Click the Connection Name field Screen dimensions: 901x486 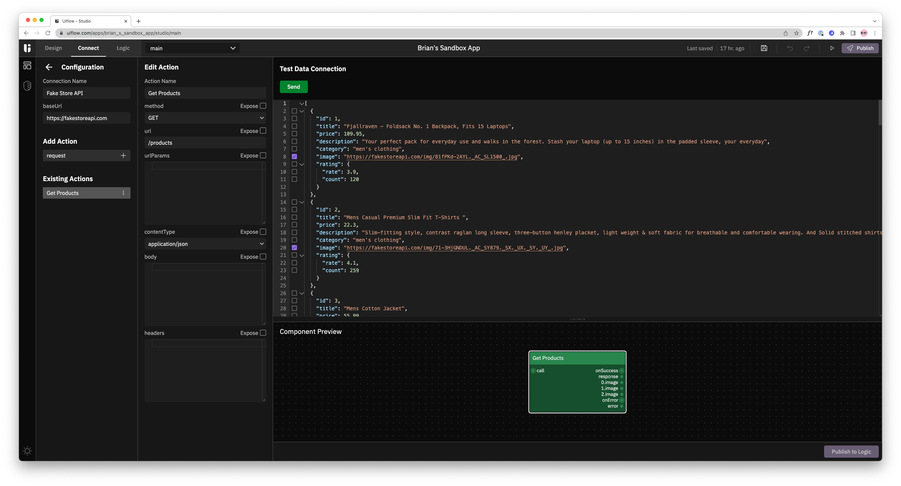coord(86,93)
